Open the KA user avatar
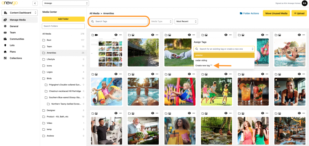The width and height of the screenshot is (309, 146). point(304,3)
